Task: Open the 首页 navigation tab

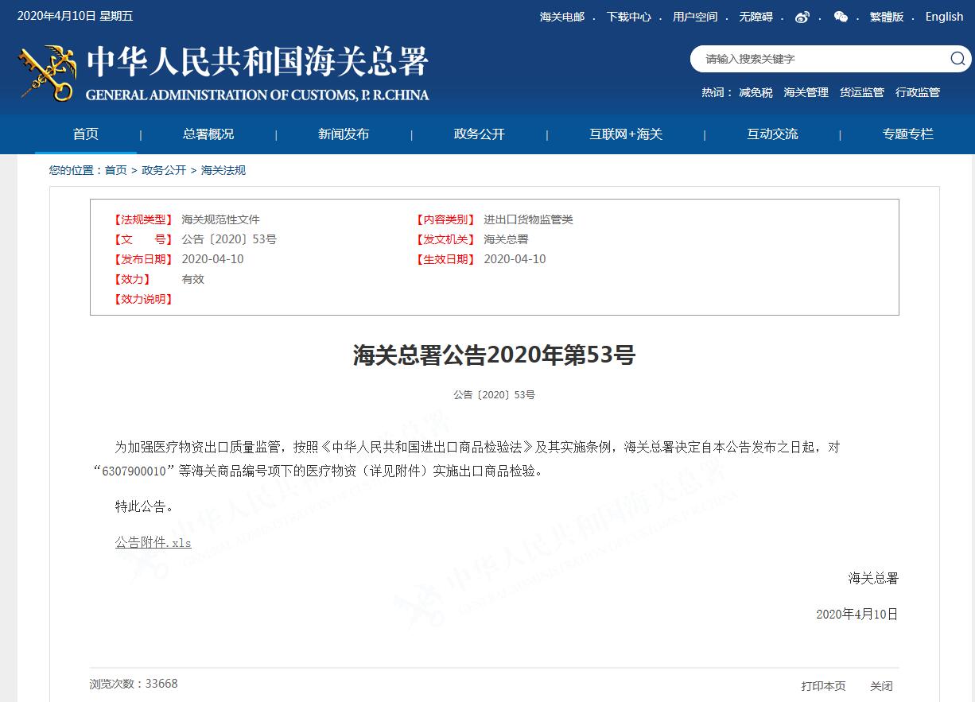Action: point(86,134)
